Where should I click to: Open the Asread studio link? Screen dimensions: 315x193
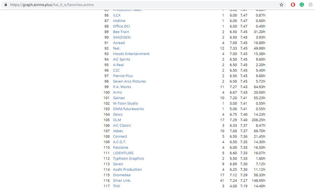[x=119, y=43]
